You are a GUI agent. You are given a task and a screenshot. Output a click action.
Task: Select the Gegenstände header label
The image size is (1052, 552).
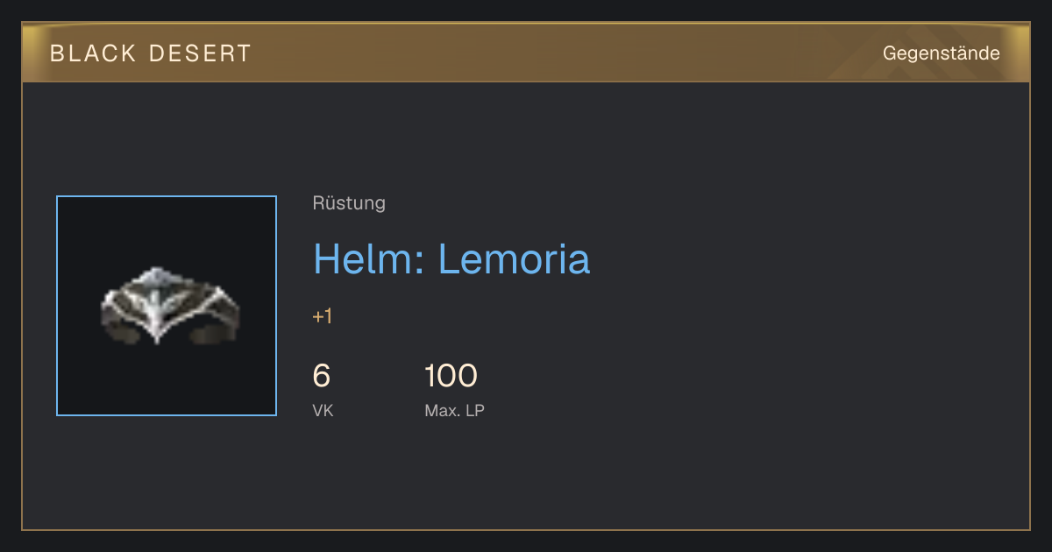941,53
